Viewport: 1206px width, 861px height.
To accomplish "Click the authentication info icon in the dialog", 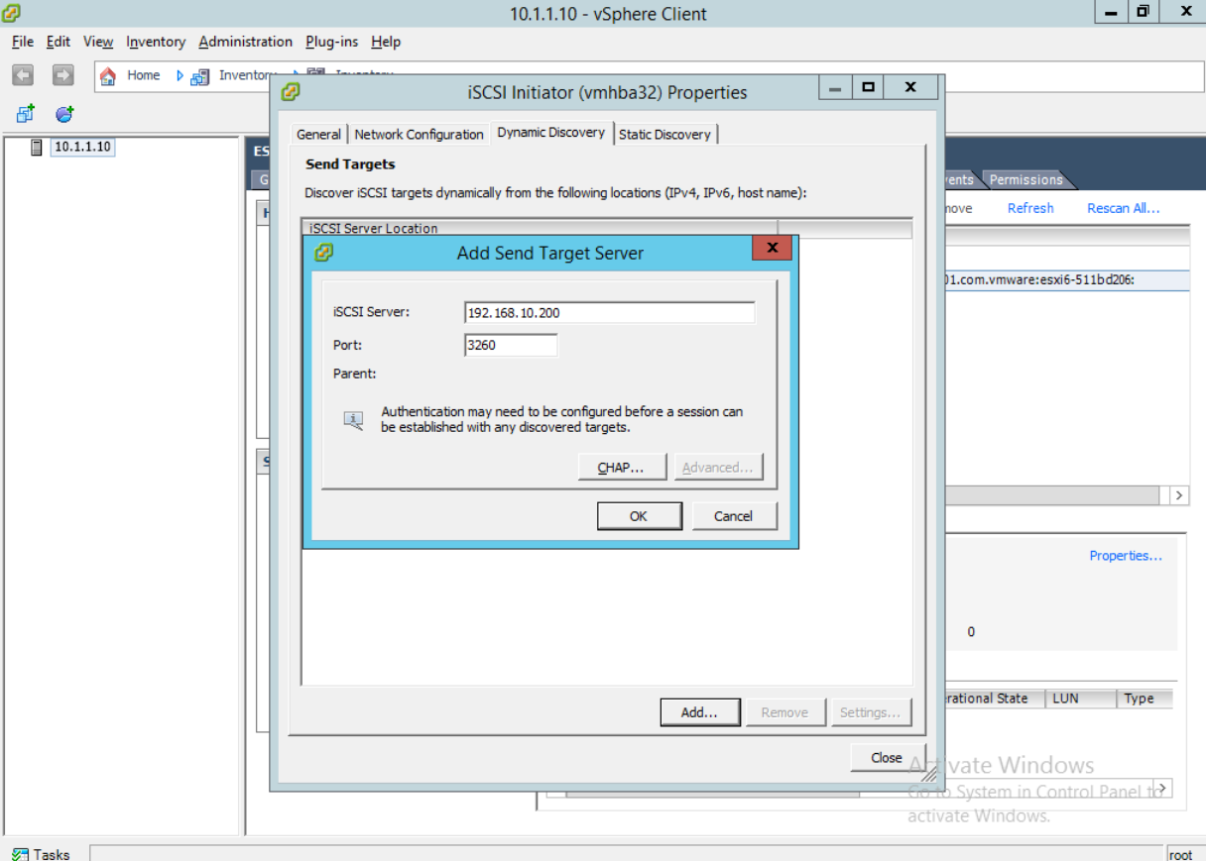I will 352,421.
